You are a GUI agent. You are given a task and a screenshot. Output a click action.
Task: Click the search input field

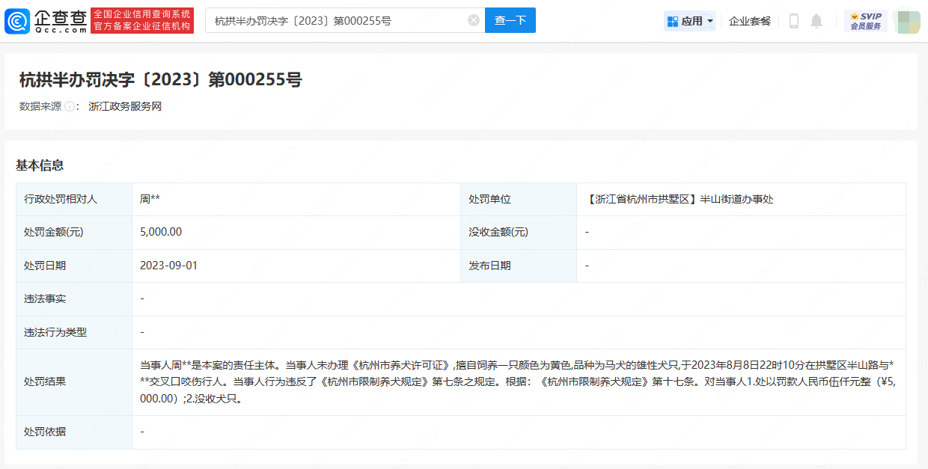point(337,20)
